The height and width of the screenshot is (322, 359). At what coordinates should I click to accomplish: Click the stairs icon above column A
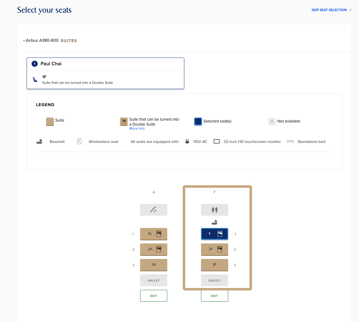point(153,210)
